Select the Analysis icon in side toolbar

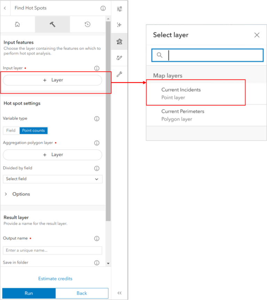pos(120,41)
